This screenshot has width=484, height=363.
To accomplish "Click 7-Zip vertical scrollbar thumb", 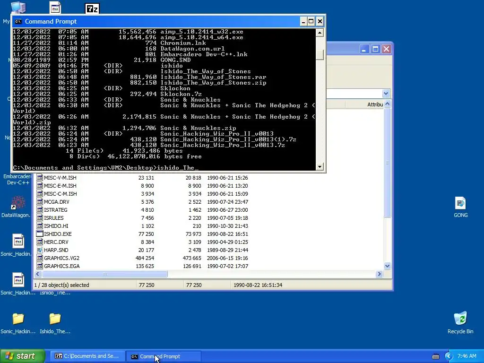I will point(388,163).
